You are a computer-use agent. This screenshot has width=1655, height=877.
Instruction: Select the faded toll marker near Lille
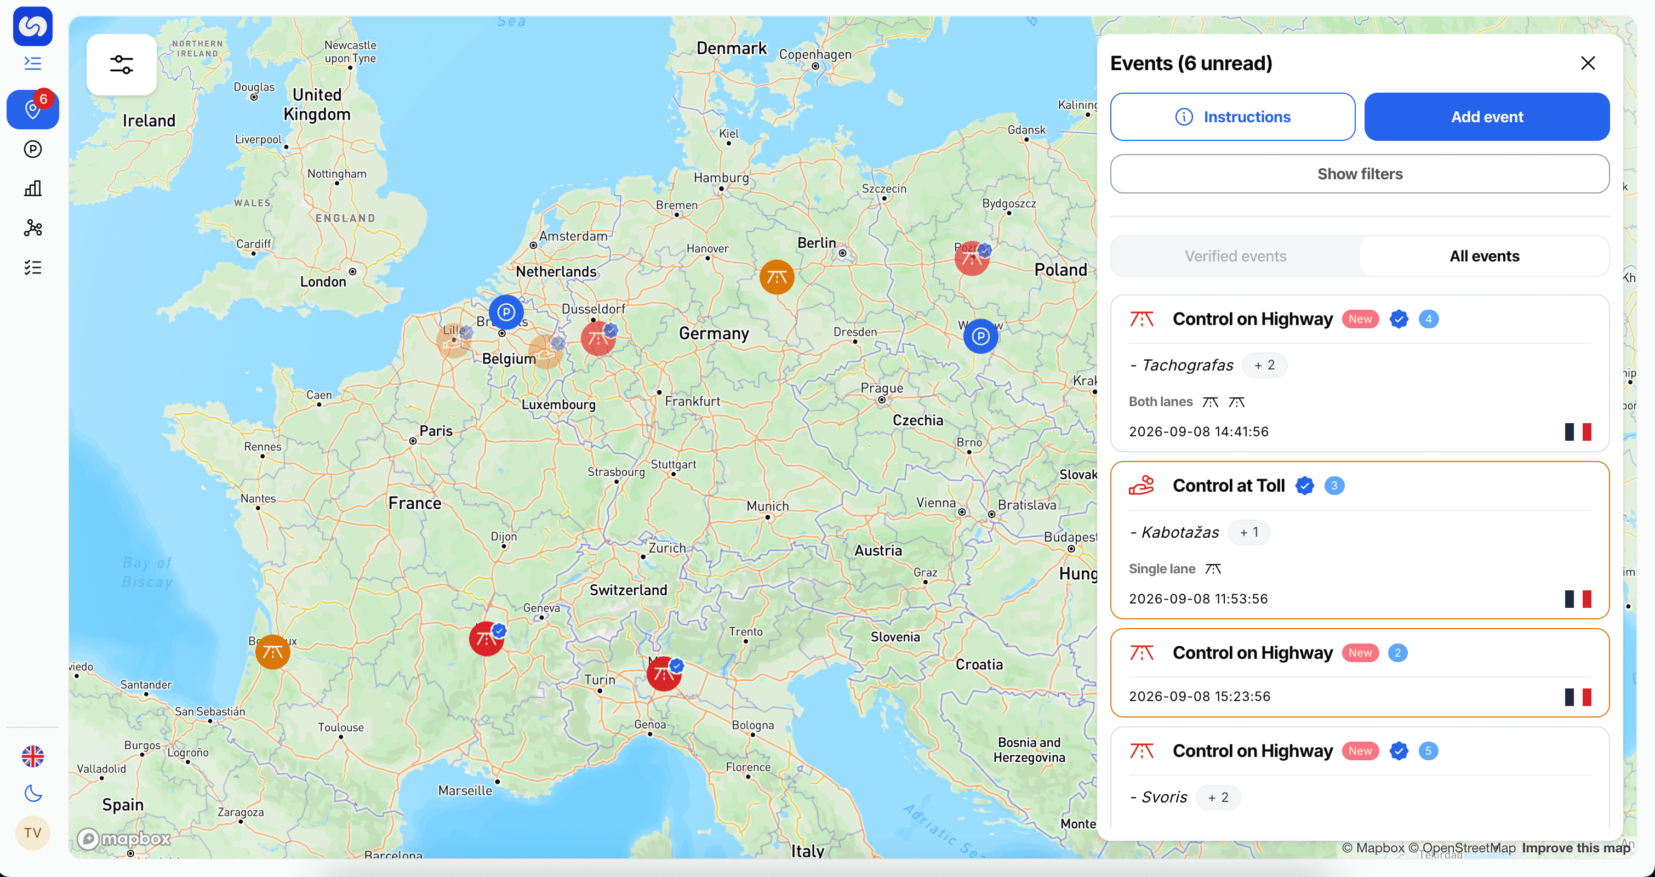pos(454,341)
